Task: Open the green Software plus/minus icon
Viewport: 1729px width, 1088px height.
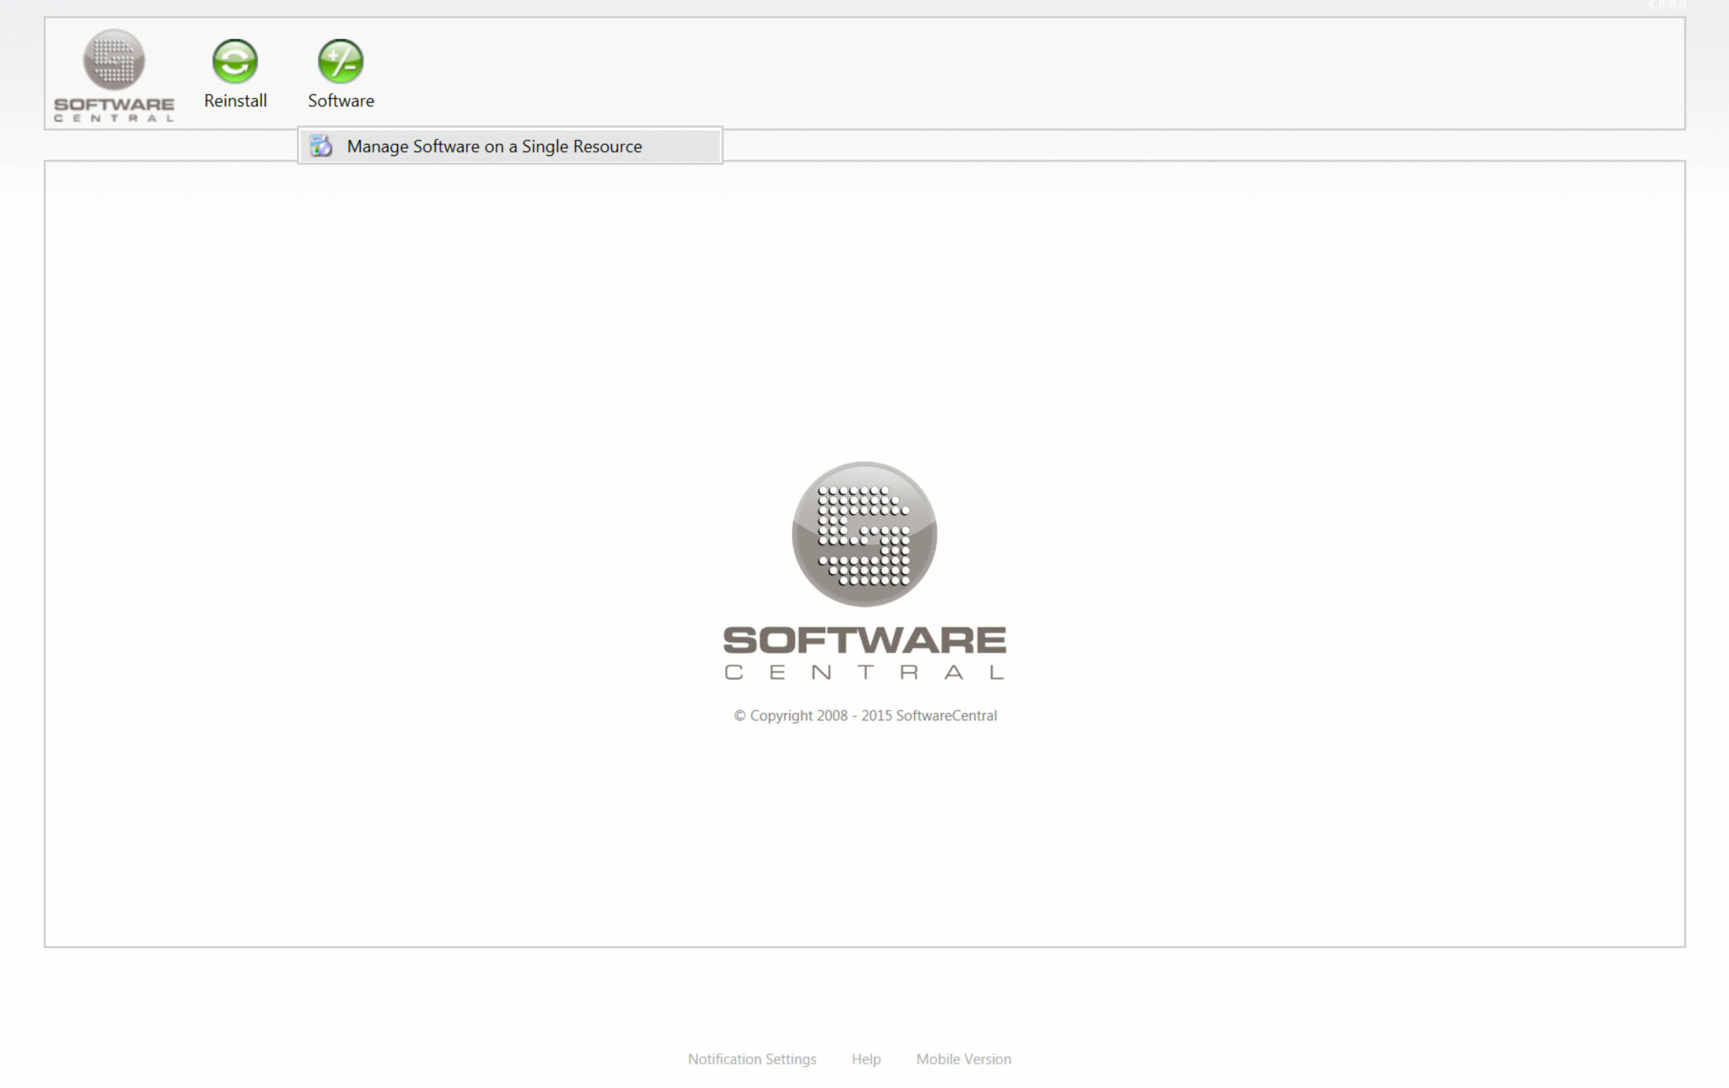Action: [x=340, y=61]
